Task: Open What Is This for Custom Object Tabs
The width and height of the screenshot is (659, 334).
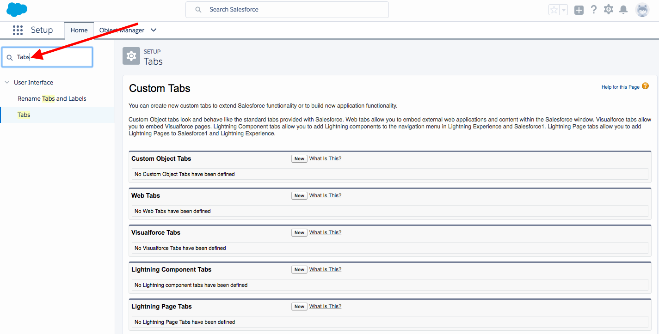Action: click(x=325, y=158)
